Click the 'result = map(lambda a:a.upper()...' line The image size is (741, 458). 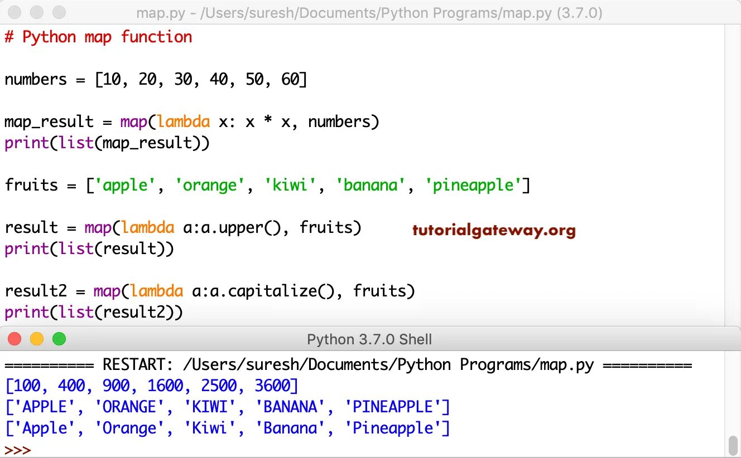point(183,228)
